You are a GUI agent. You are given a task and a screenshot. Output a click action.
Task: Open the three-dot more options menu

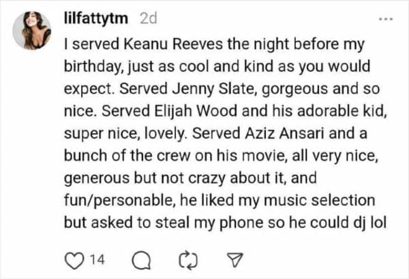pos(388,19)
